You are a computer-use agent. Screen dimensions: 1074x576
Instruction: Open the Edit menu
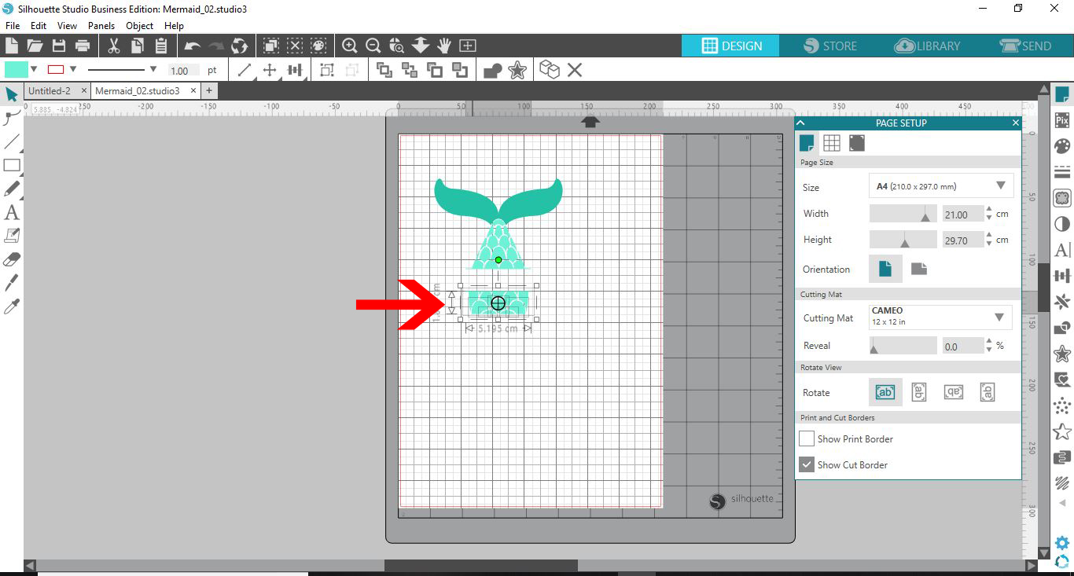tap(39, 25)
